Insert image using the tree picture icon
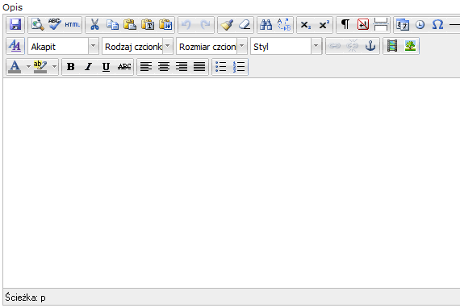The image size is (460, 308). tap(410, 46)
